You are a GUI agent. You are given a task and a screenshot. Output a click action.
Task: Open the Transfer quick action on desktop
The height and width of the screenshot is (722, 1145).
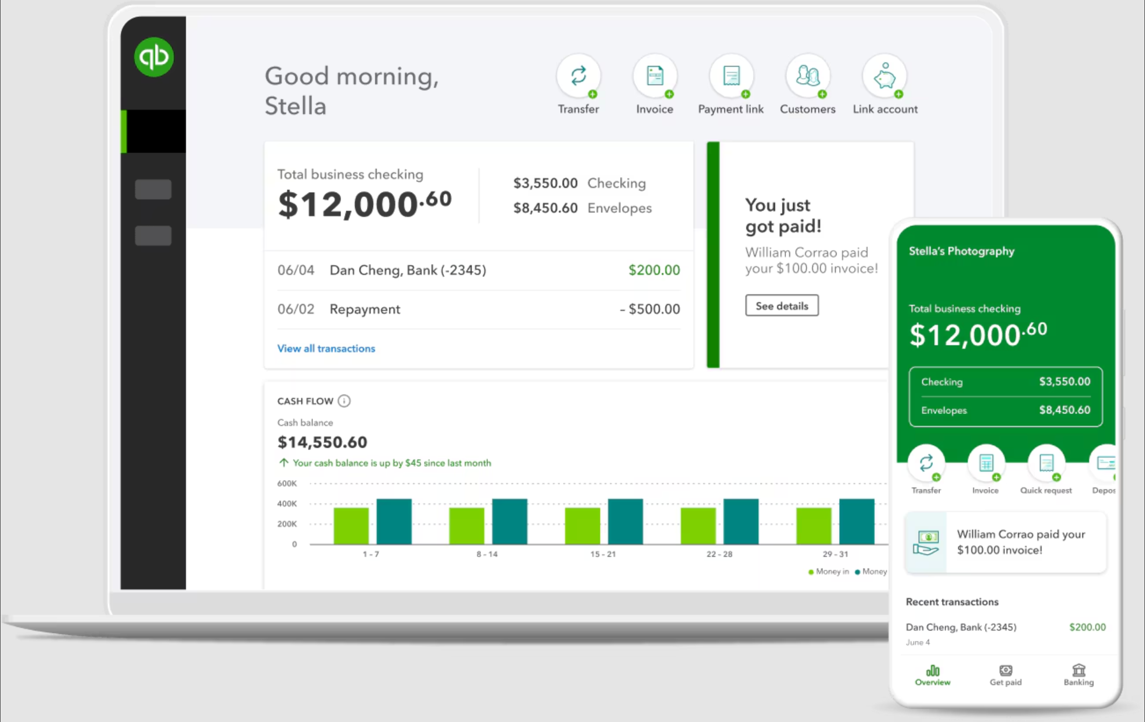[578, 76]
